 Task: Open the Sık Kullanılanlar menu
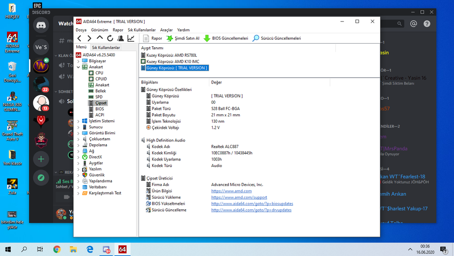(x=142, y=30)
